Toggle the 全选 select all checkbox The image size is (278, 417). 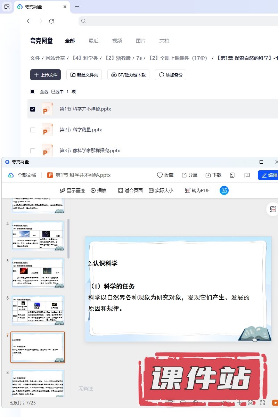click(x=33, y=92)
